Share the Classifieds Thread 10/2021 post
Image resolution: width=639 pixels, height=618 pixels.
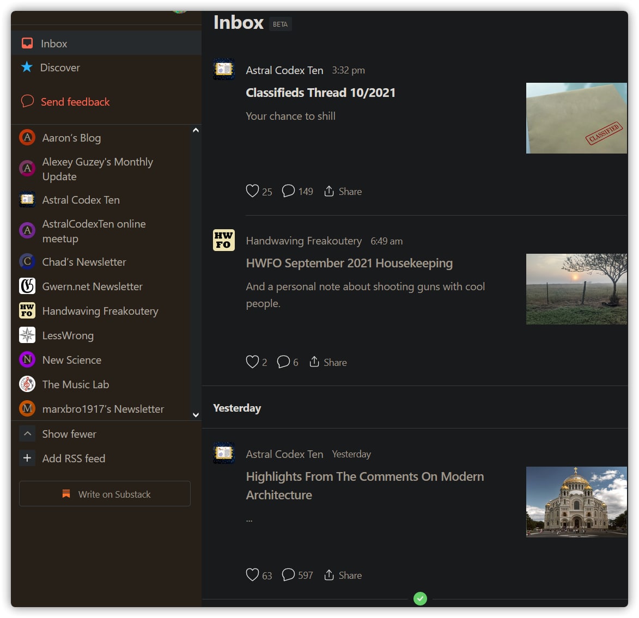click(x=343, y=191)
